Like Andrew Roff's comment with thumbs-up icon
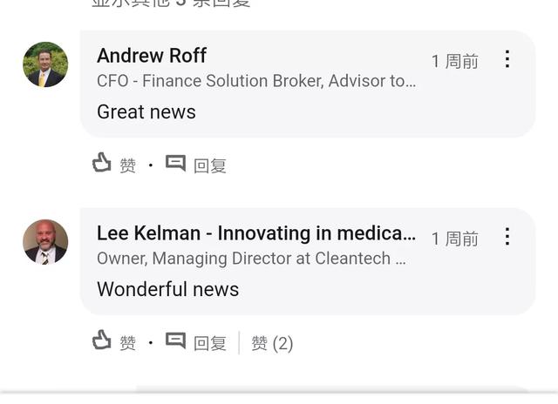The image size is (558, 404). 102,163
